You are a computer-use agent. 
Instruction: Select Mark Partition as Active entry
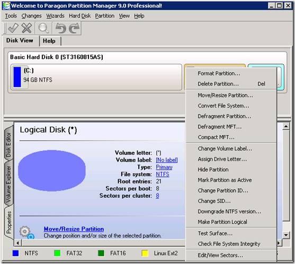pos(231,180)
